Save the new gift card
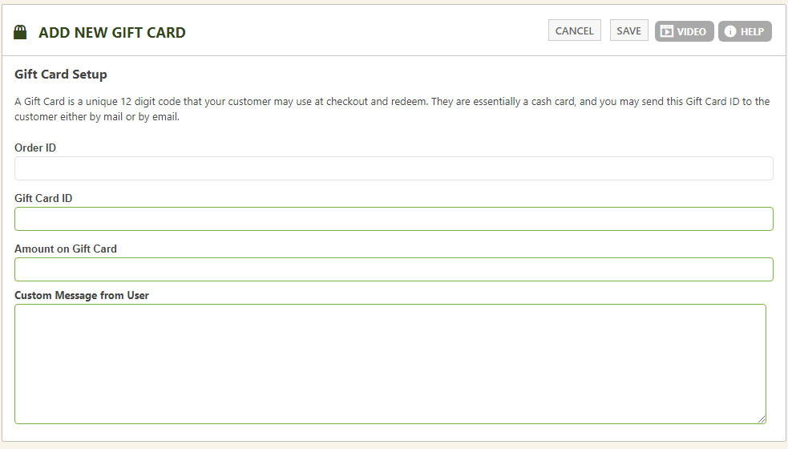This screenshot has width=788, height=449. pos(628,30)
